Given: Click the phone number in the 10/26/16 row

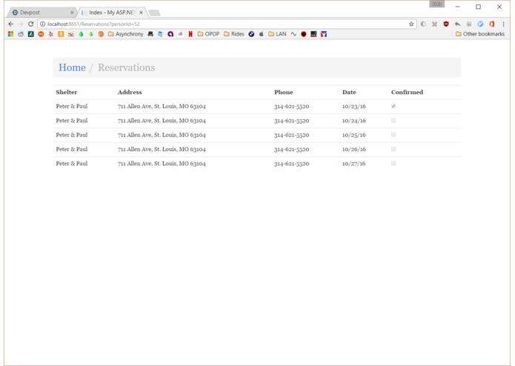Looking at the screenshot, I should 292,149.
